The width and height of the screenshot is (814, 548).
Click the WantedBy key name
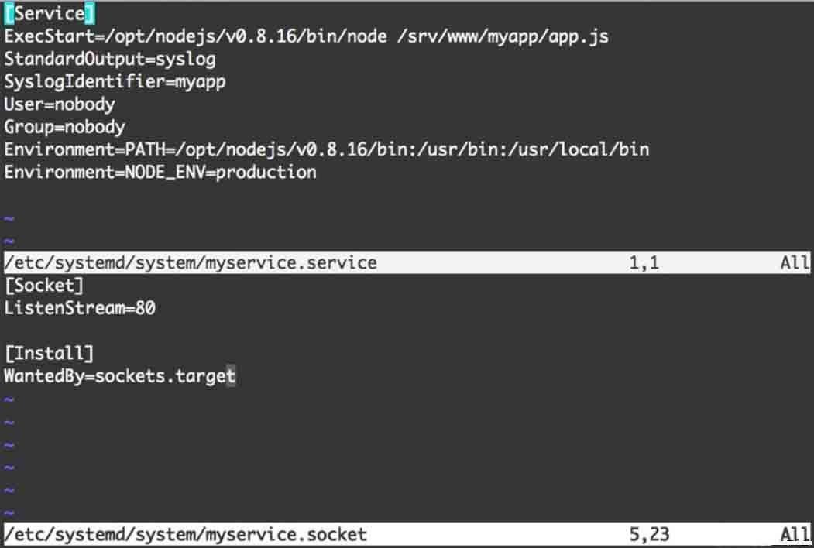(x=44, y=376)
